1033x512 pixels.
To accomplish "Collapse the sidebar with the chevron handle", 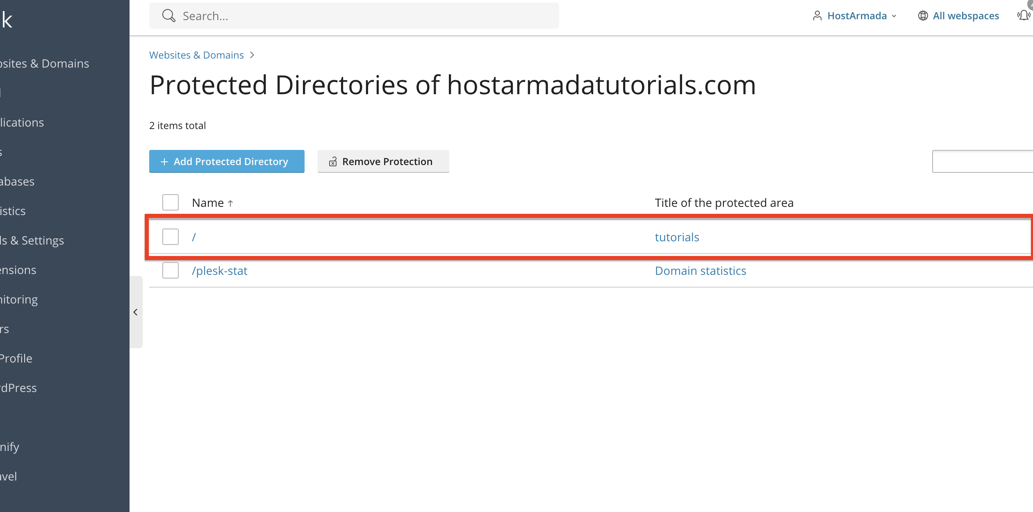I will (136, 312).
